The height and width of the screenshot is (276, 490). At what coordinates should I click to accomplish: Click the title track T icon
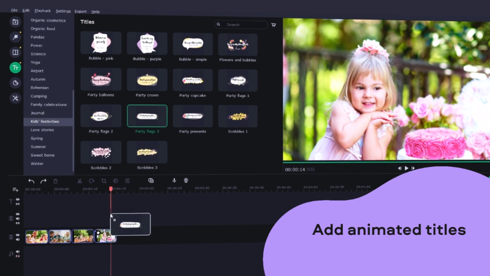[11, 202]
